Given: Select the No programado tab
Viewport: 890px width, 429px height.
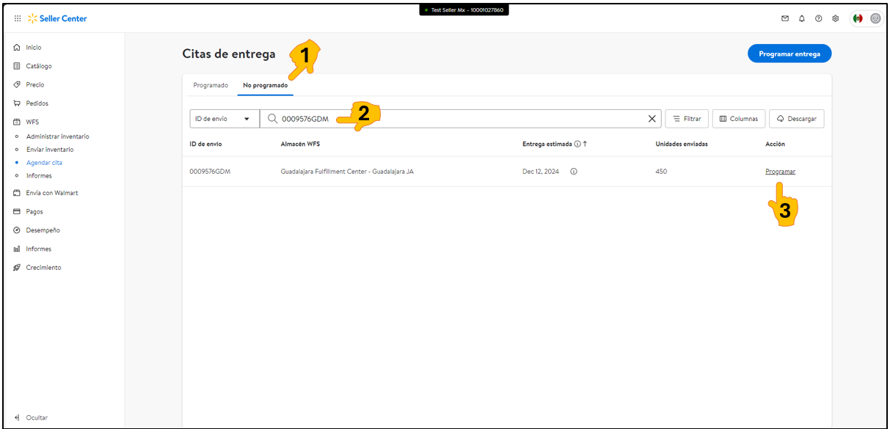Looking at the screenshot, I should pyautogui.click(x=266, y=85).
